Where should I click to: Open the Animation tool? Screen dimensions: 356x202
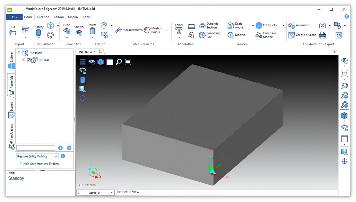[299, 25]
